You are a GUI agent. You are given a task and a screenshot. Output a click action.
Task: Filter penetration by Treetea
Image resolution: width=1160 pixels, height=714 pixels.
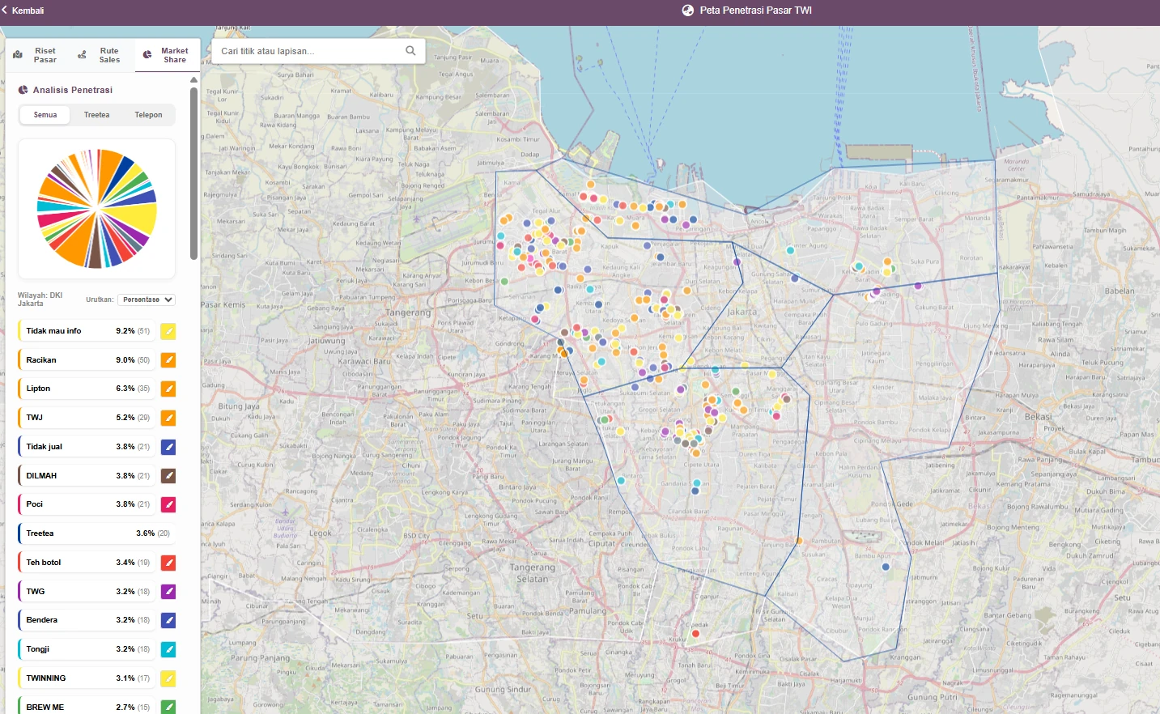[97, 115]
